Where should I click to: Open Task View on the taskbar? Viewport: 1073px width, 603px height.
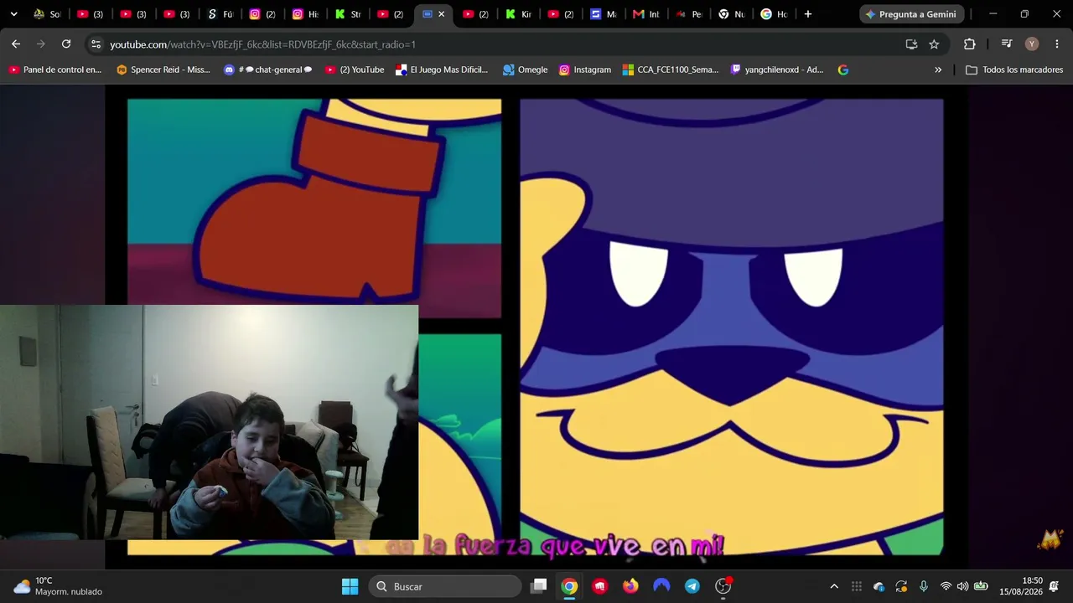539,586
